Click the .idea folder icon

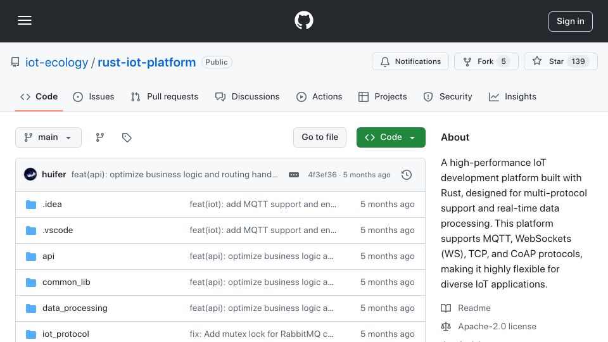coord(31,205)
